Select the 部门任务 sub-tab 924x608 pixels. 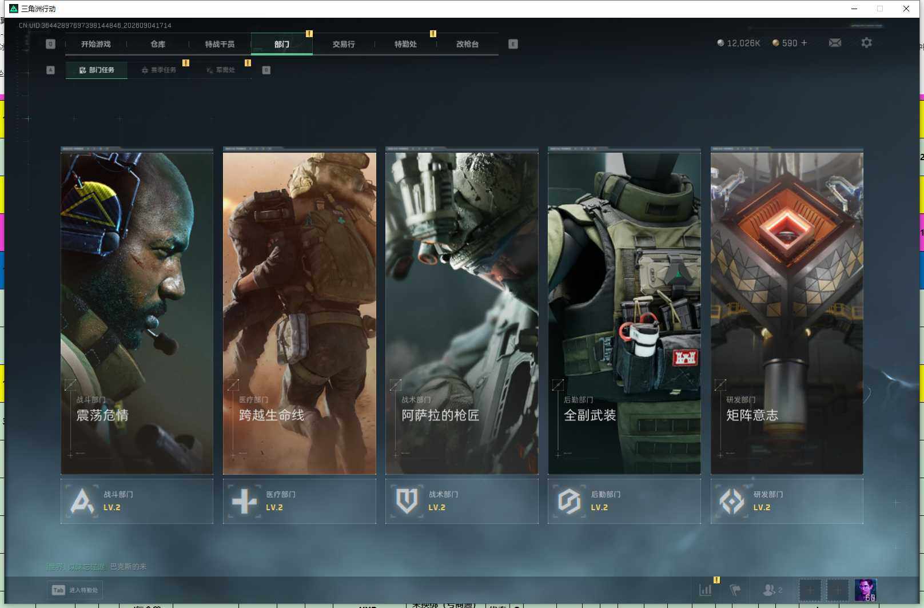[x=97, y=70]
